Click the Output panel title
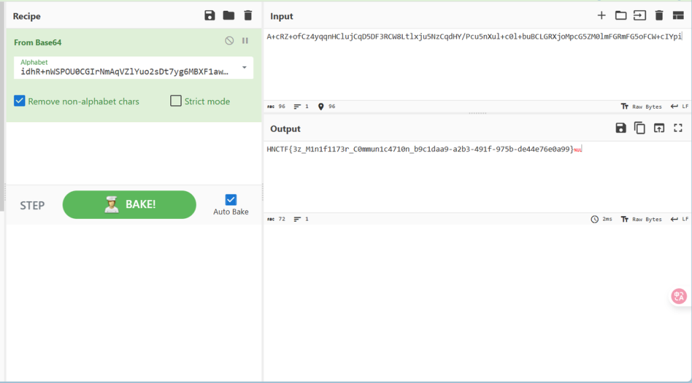Viewport: 692px width, 383px height. click(285, 129)
